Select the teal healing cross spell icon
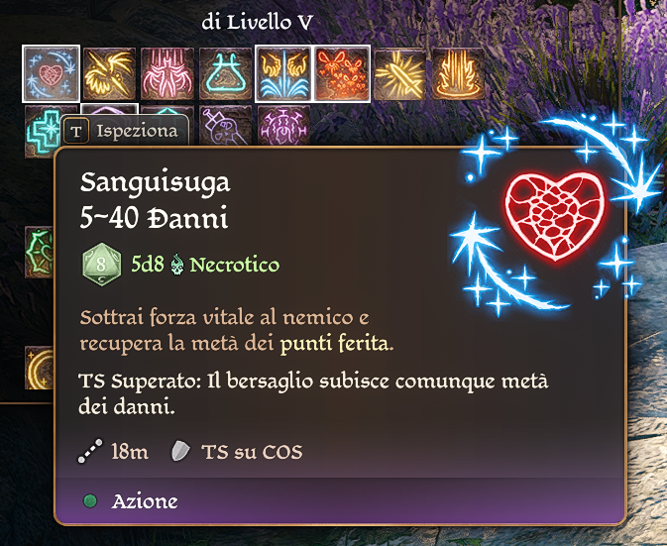The width and height of the screenshot is (667, 546). click(43, 131)
